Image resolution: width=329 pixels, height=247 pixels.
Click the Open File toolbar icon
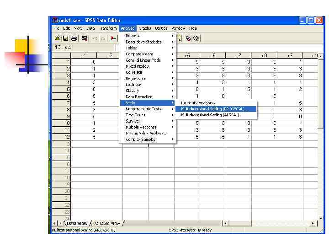(58, 38)
